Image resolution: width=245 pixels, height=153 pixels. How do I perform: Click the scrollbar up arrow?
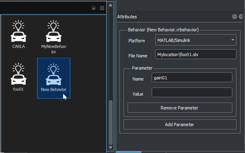coord(110,5)
